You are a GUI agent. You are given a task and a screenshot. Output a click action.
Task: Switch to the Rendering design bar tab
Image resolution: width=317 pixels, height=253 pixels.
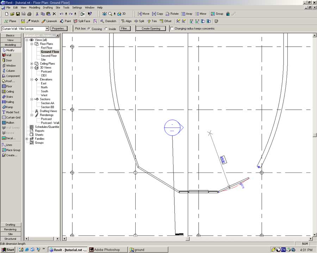[x=10, y=229]
